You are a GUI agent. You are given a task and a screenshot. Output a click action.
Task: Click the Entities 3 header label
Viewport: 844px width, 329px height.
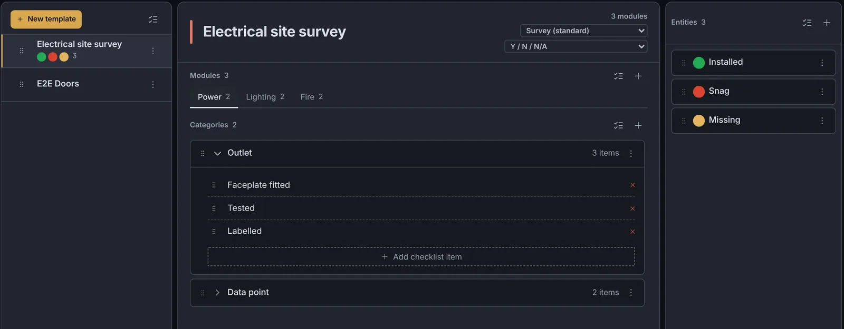688,22
